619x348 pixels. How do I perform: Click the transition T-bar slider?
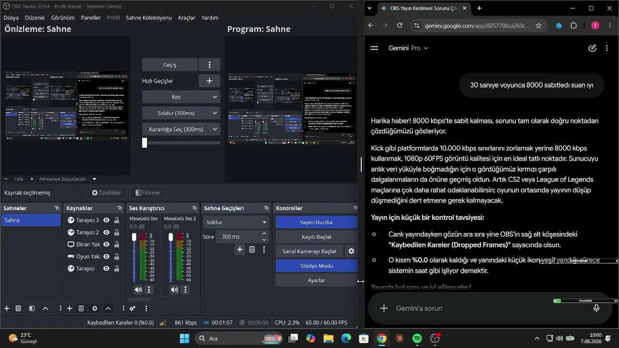point(181,143)
